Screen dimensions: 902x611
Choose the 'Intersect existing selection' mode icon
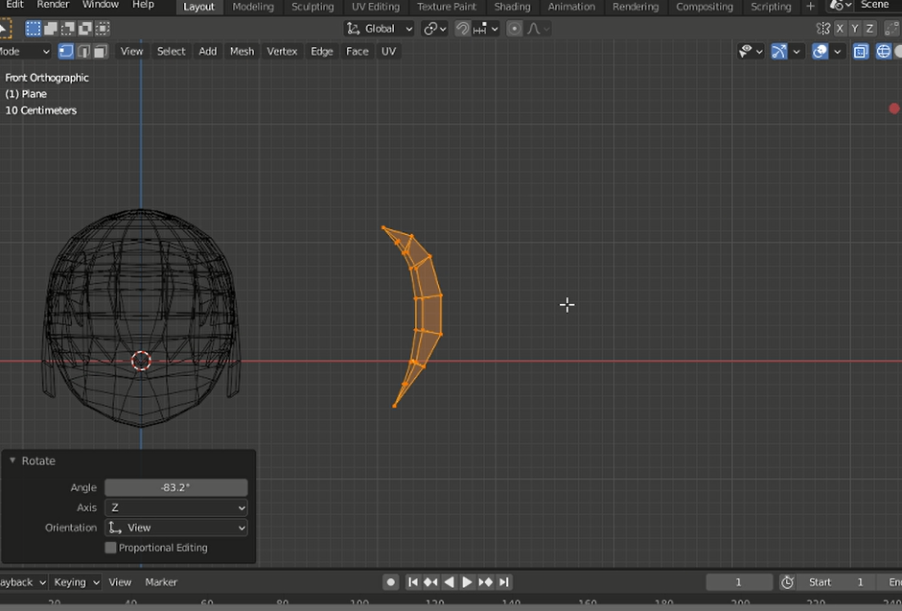click(103, 28)
